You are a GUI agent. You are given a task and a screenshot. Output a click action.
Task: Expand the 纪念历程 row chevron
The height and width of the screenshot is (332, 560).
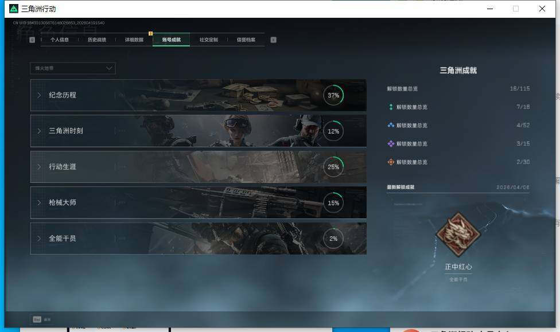[39, 95]
